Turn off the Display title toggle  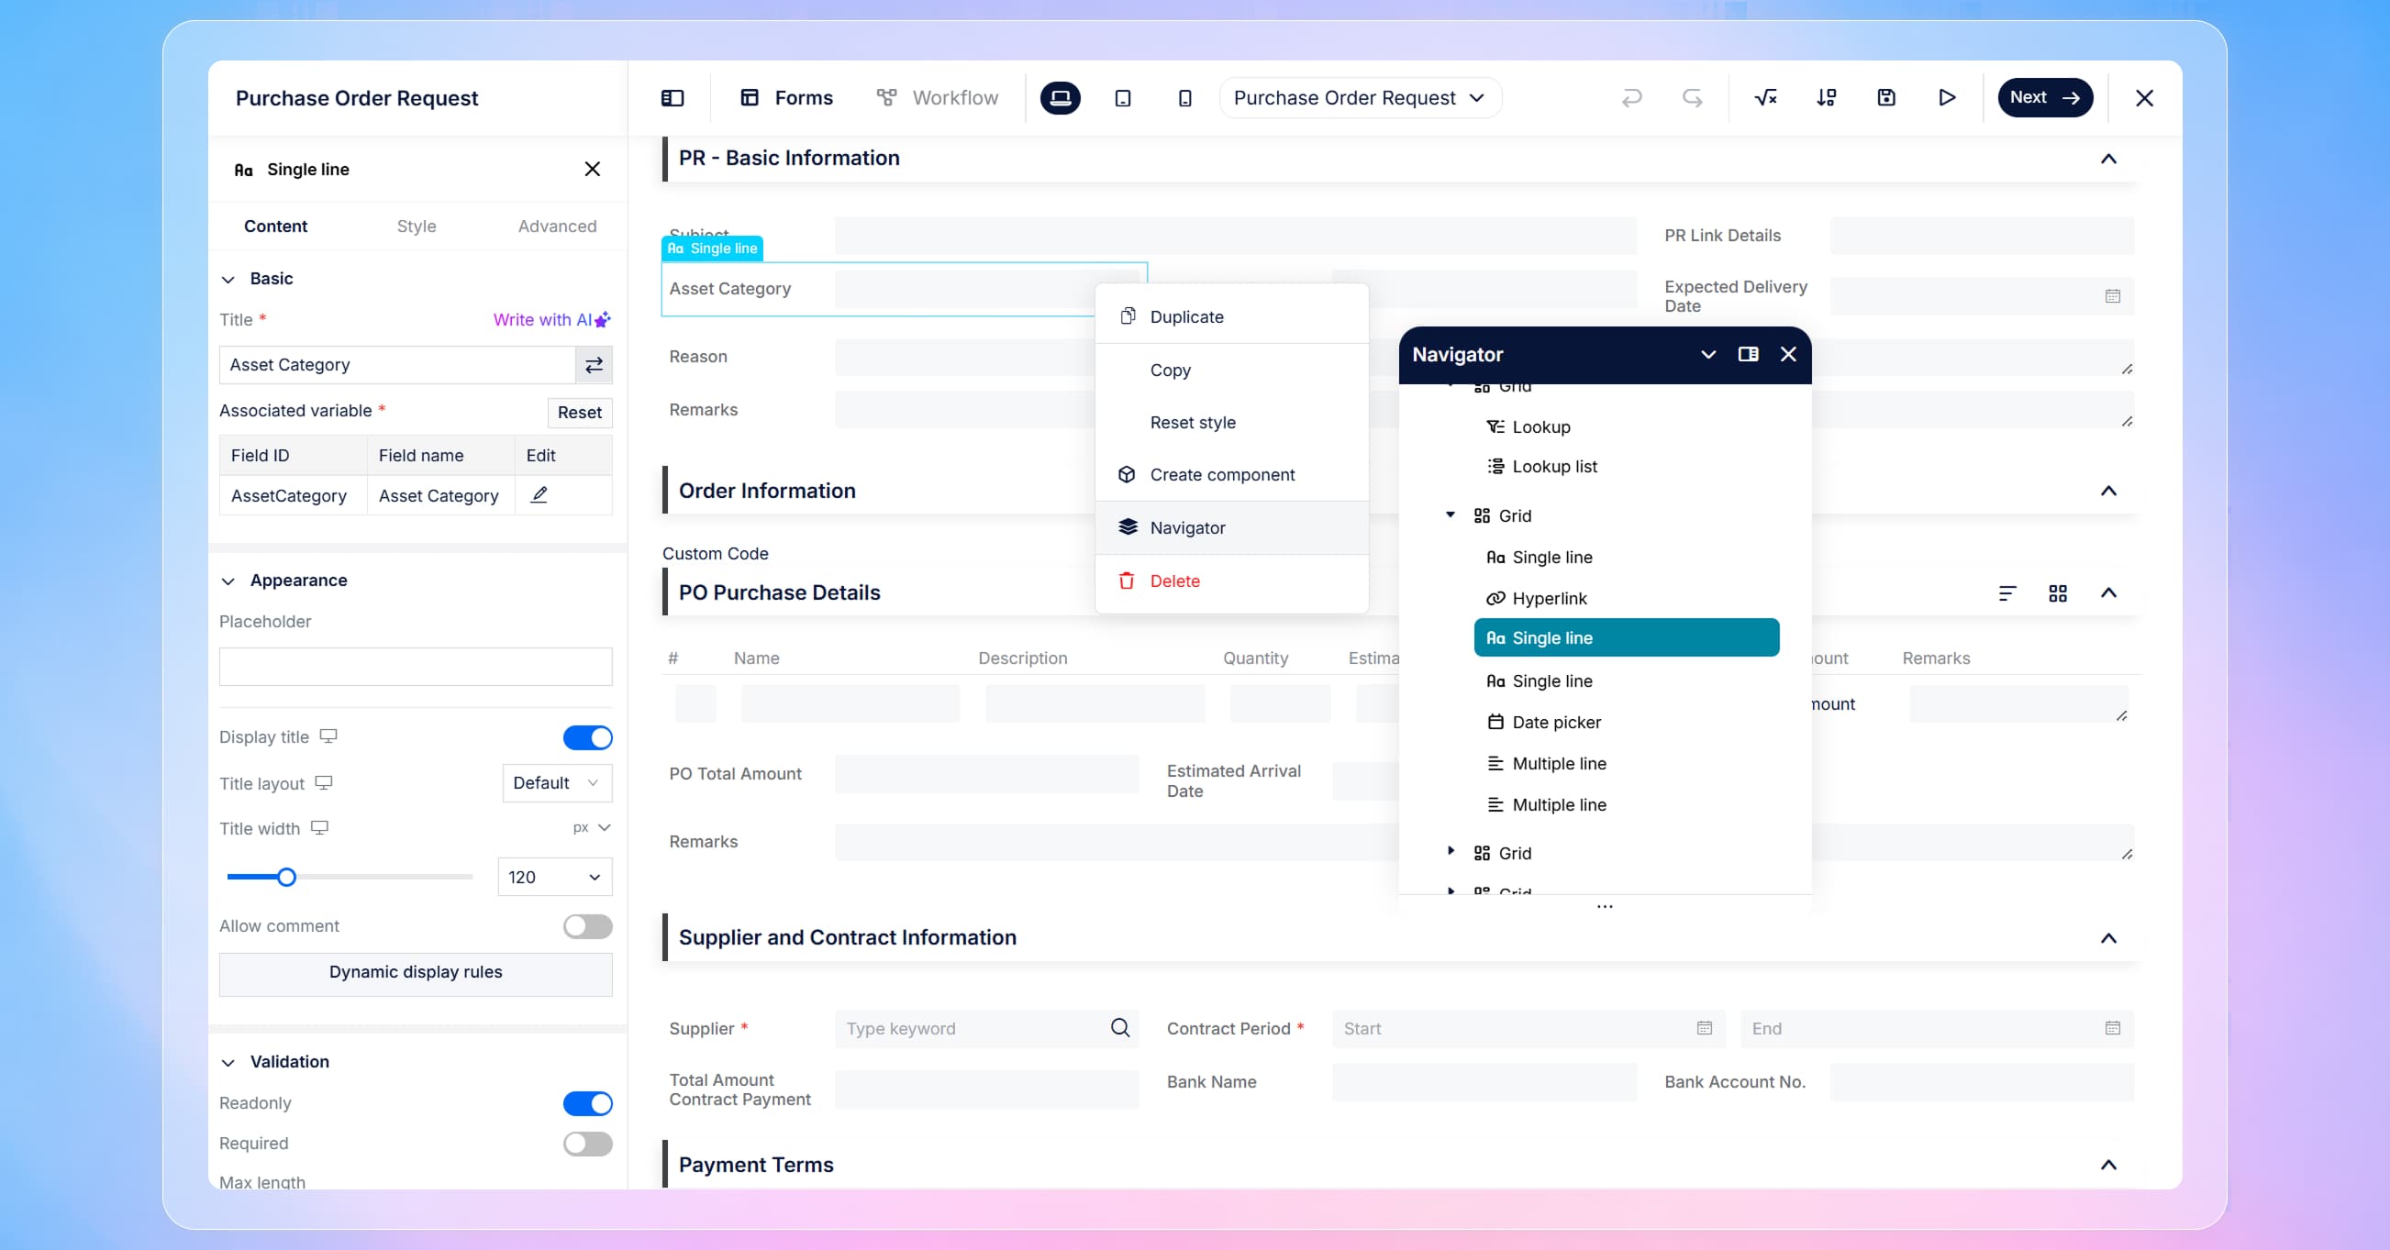click(x=587, y=737)
